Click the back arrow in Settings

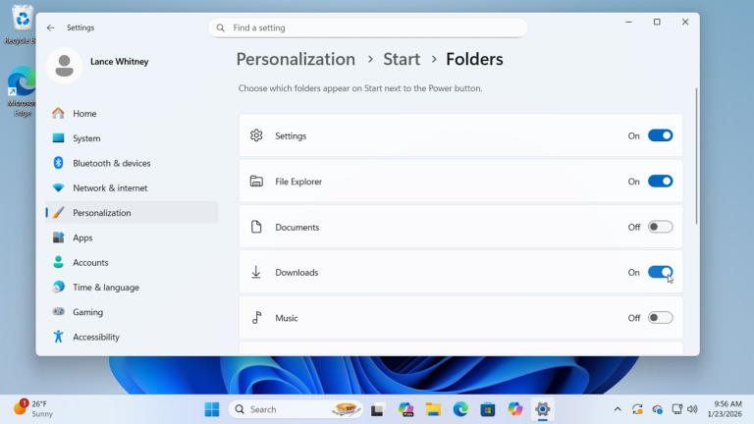click(x=51, y=28)
